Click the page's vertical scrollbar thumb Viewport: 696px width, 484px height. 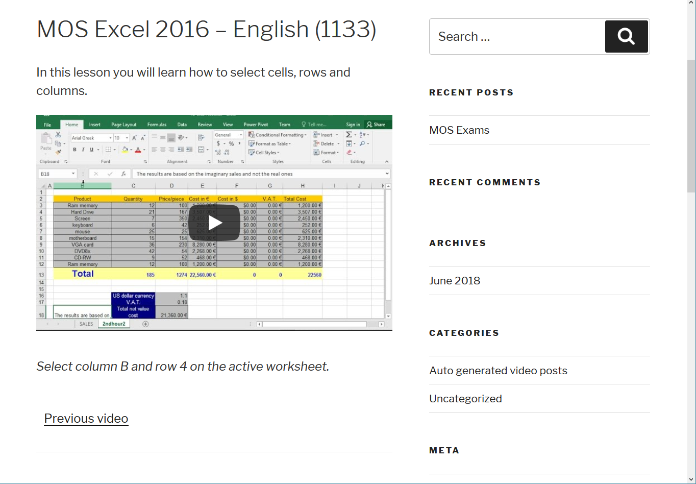pos(691,125)
